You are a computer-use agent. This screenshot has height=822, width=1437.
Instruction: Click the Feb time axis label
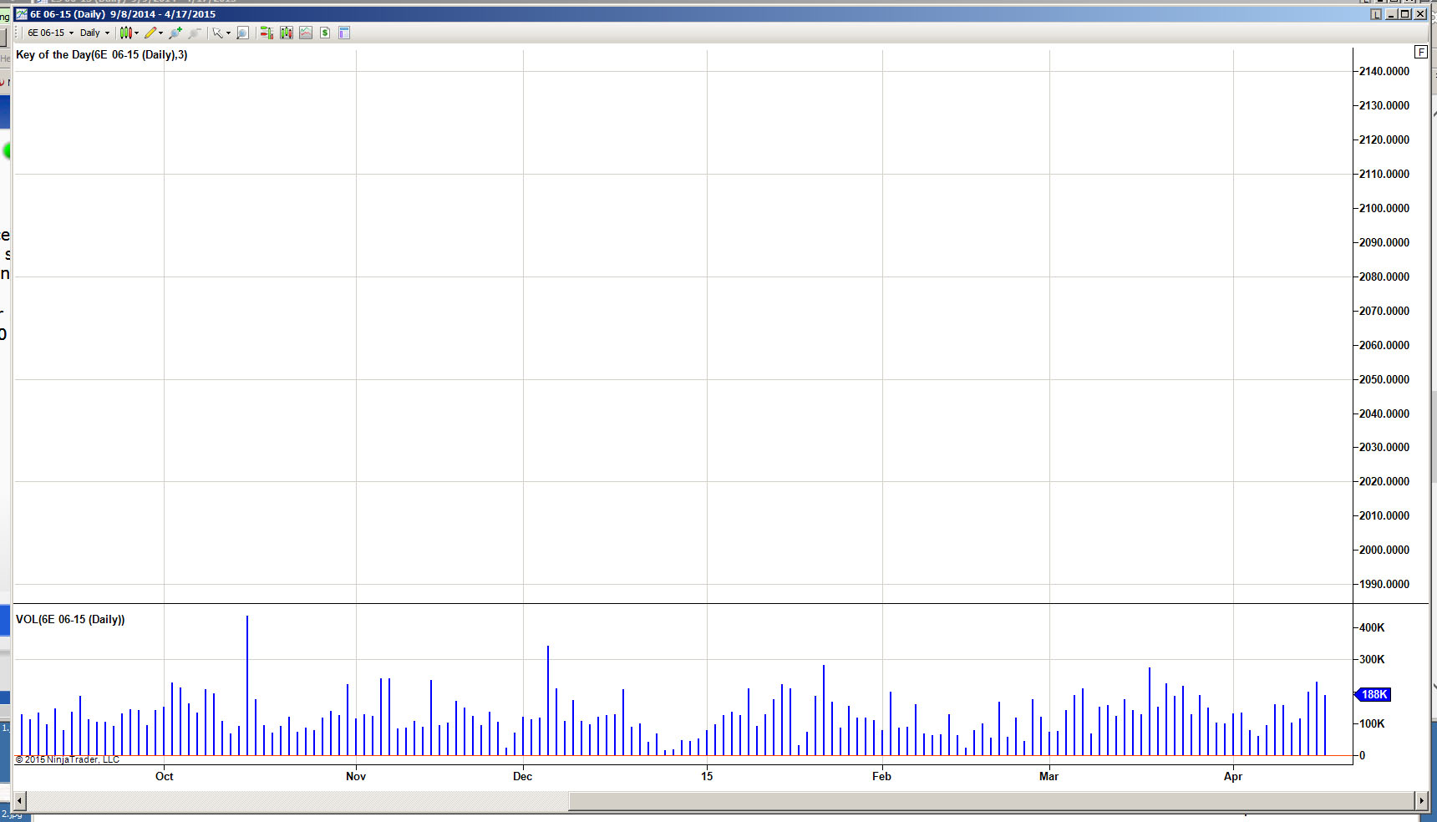click(x=882, y=776)
